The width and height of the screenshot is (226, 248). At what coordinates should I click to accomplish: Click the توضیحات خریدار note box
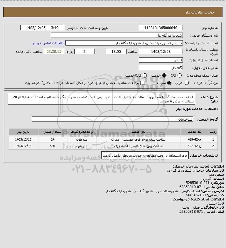(145, 156)
